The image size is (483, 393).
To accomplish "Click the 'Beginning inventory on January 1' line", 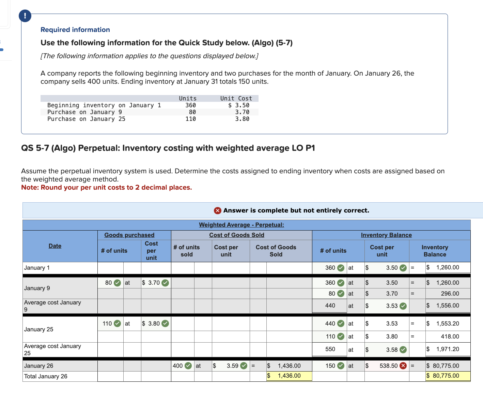I will pyautogui.click(x=104, y=105).
